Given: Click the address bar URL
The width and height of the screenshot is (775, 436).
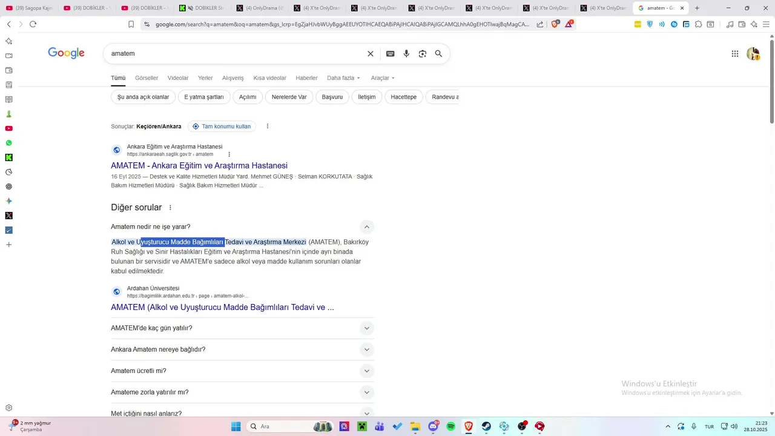Looking at the screenshot, I should click(x=342, y=24).
